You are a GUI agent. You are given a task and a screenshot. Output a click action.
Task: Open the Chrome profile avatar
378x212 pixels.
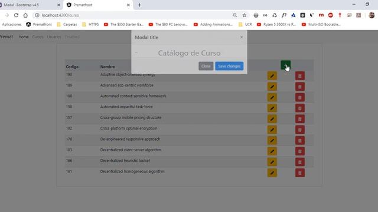pyautogui.click(x=372, y=15)
